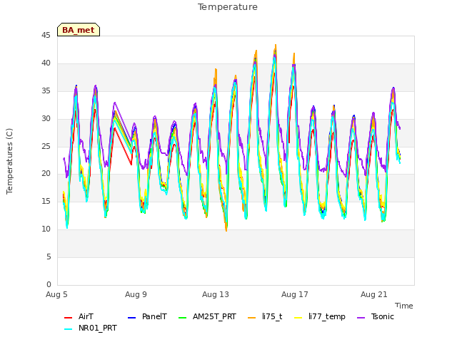The height and width of the screenshot is (342, 457).
Task: Click the 30 y-axis tick label
Action: [46, 119]
